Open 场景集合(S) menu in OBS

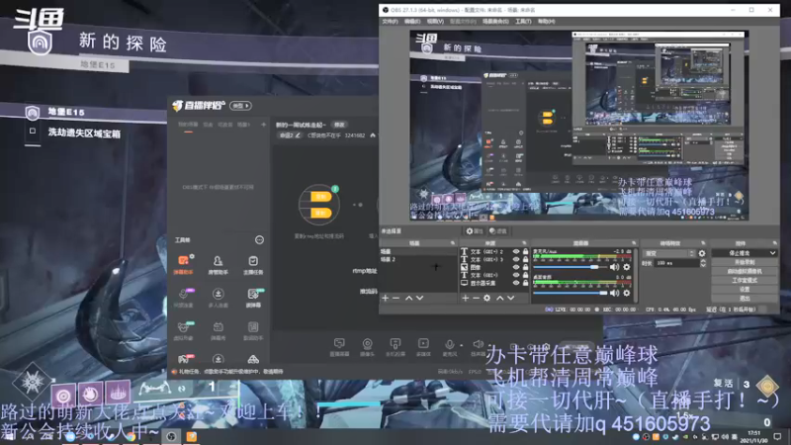coord(495,21)
